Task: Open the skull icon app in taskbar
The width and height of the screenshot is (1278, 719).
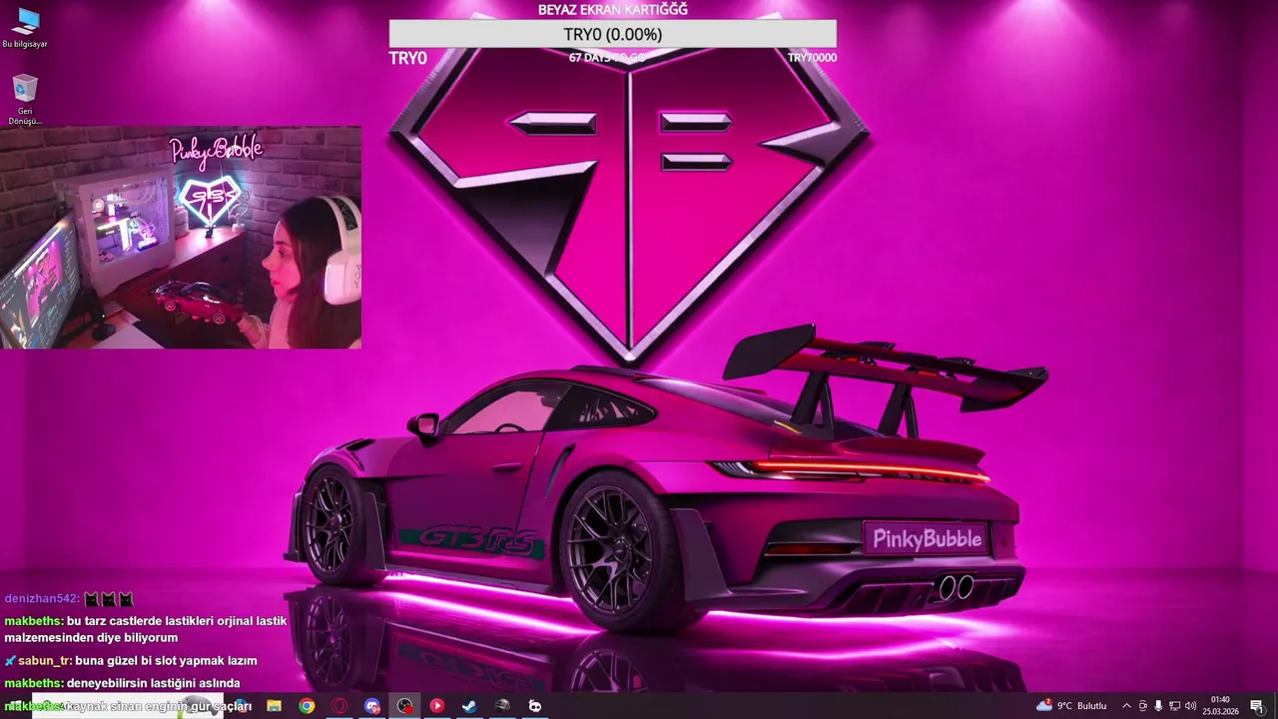Action: point(535,706)
